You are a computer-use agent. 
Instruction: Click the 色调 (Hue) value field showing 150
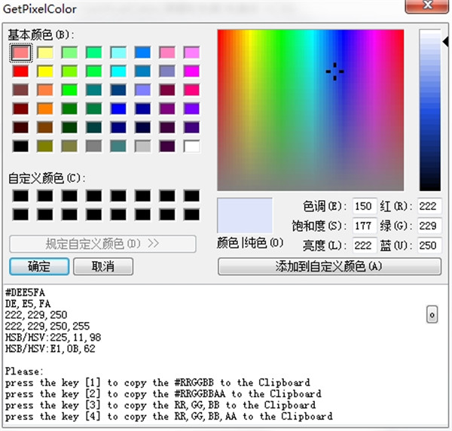pyautogui.click(x=364, y=206)
